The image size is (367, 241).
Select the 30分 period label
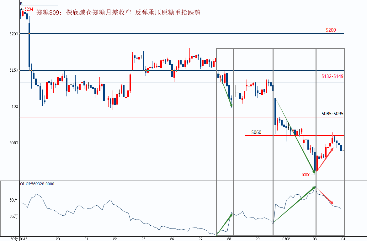pyautogui.click(x=14, y=239)
